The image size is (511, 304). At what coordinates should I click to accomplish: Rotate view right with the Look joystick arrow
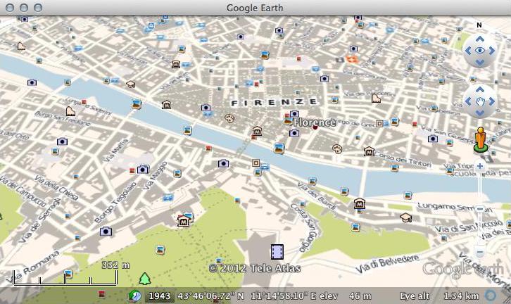click(x=491, y=51)
